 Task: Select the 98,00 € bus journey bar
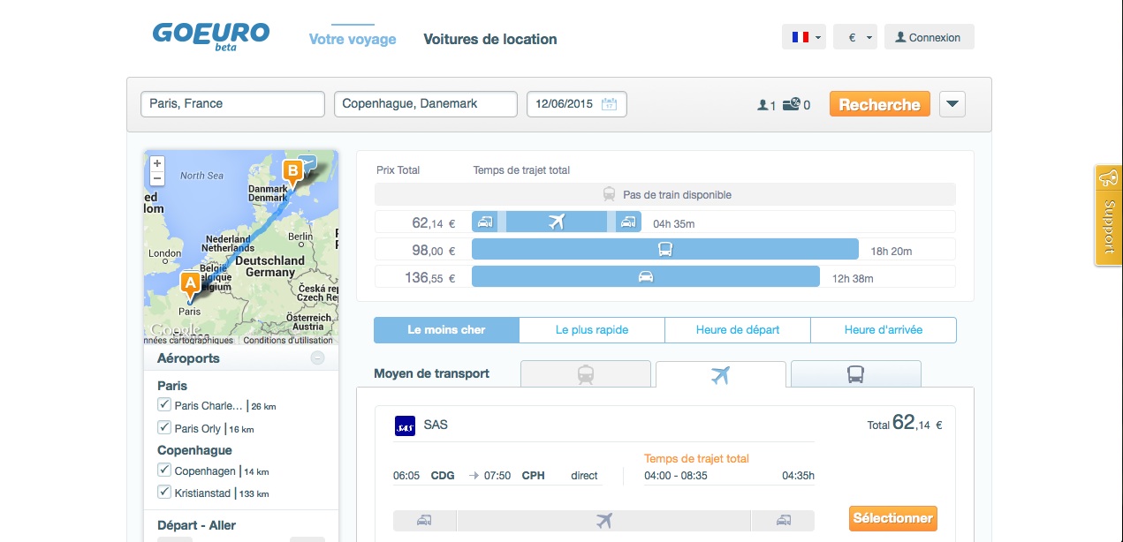(665, 250)
